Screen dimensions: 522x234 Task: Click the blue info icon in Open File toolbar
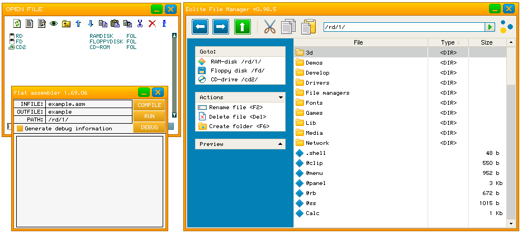click(164, 23)
